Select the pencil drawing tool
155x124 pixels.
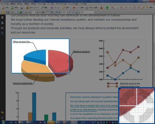143,7
